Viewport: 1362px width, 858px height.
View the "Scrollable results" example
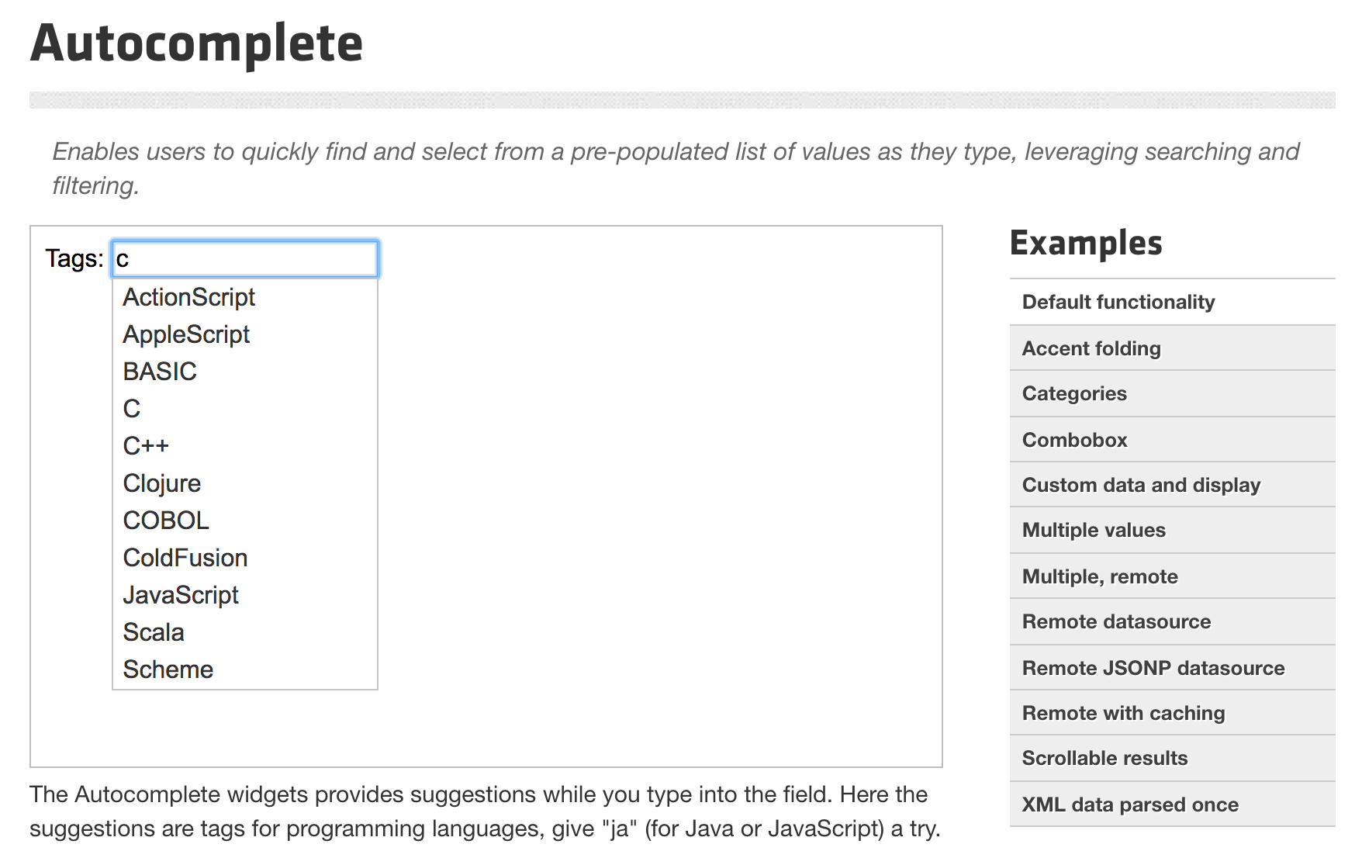click(x=1104, y=758)
